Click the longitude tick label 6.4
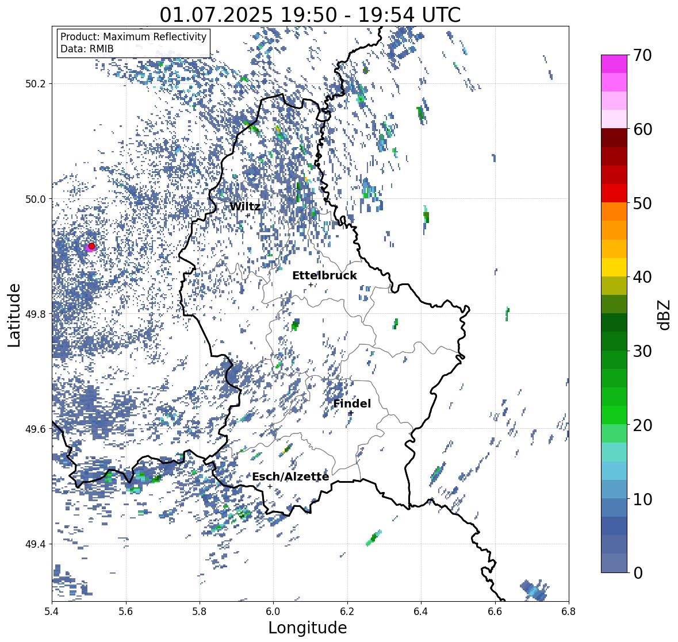 [421, 612]
